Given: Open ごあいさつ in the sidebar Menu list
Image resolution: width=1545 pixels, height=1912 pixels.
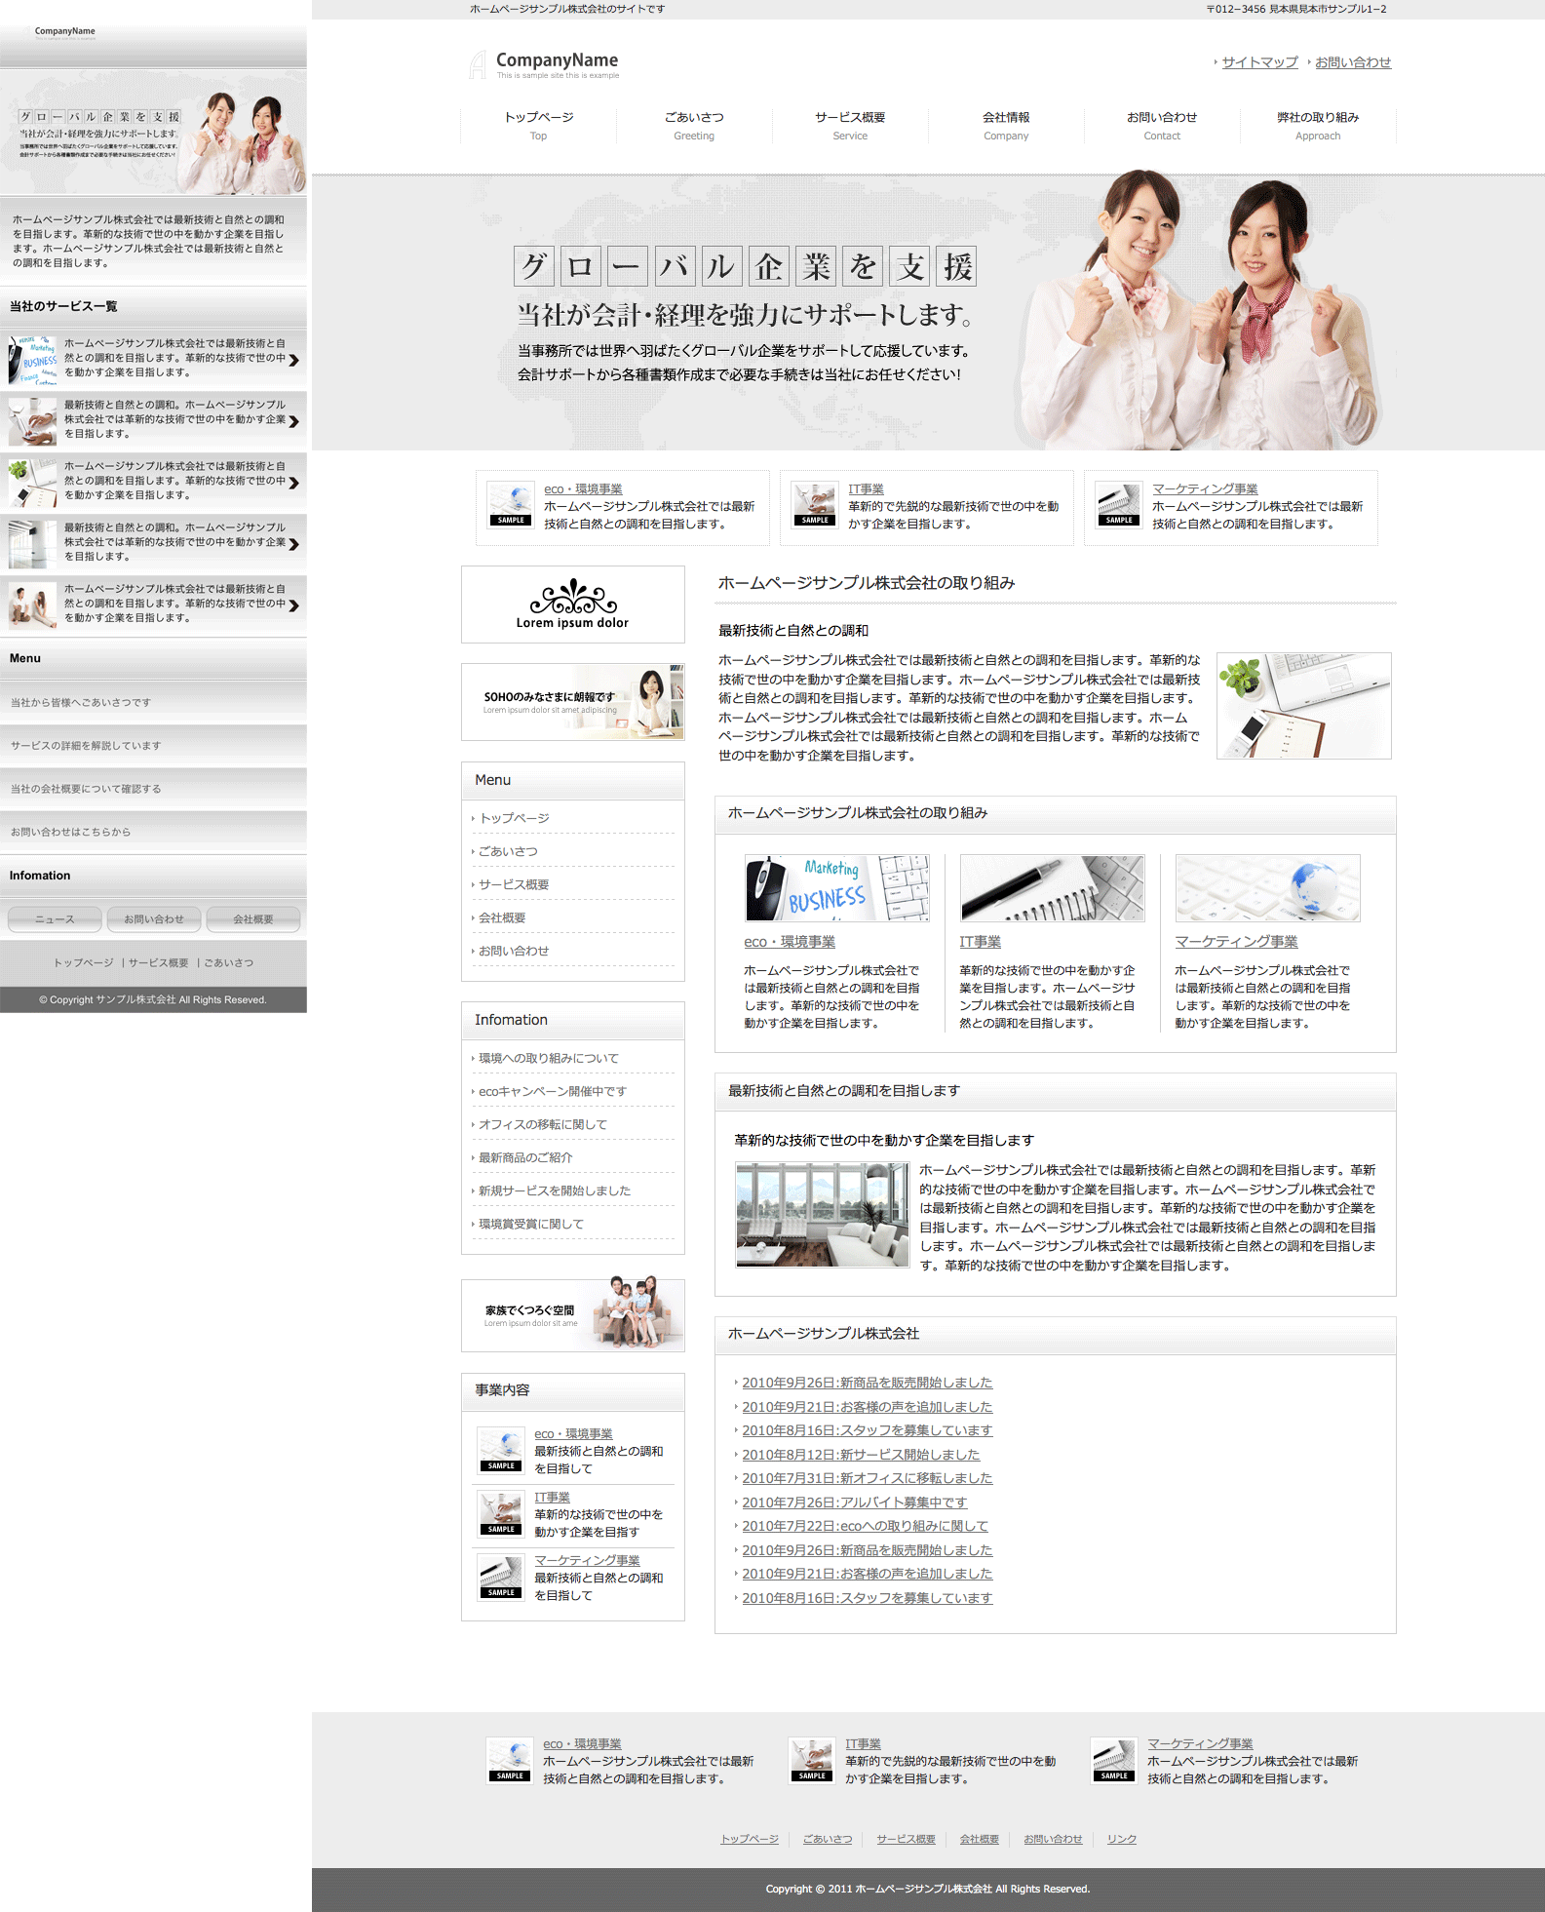Looking at the screenshot, I should tap(508, 851).
